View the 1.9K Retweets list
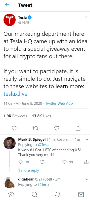 click(x=15, y=116)
